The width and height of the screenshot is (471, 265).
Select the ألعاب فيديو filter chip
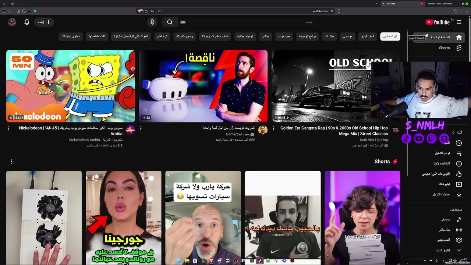368,36
